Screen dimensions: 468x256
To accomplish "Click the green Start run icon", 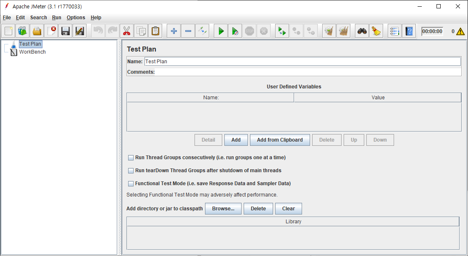I will coord(221,31).
